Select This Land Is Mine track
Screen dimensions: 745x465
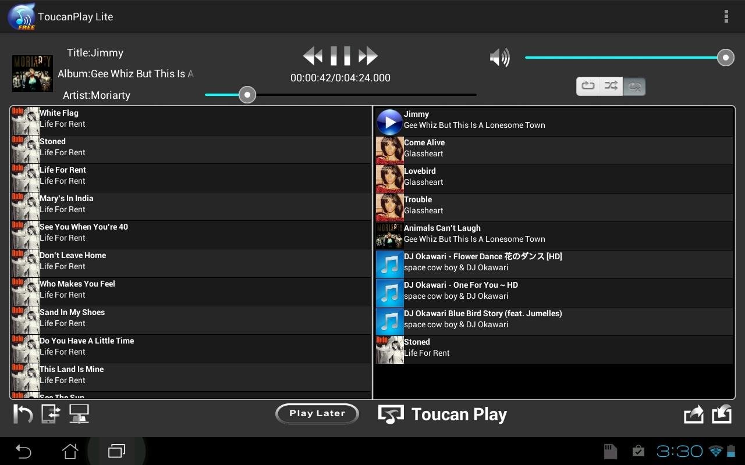[191, 377]
